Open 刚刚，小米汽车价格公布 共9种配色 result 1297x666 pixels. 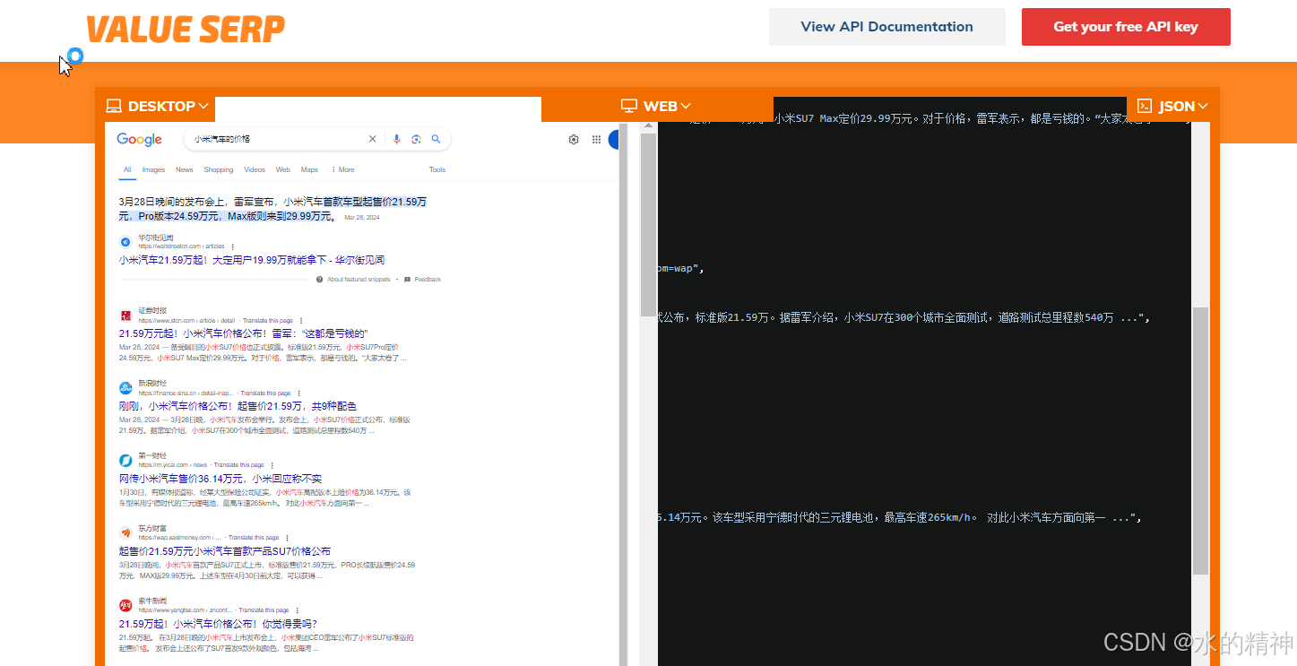238,405
